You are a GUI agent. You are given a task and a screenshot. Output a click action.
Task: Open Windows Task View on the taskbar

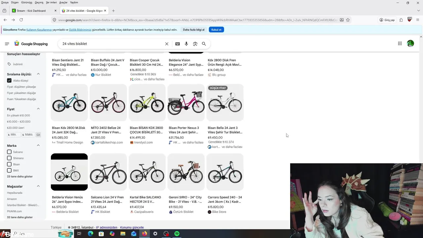pyautogui.click(x=79, y=234)
